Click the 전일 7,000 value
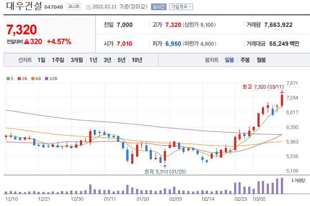This screenshot has width=310, height=206. (125, 25)
